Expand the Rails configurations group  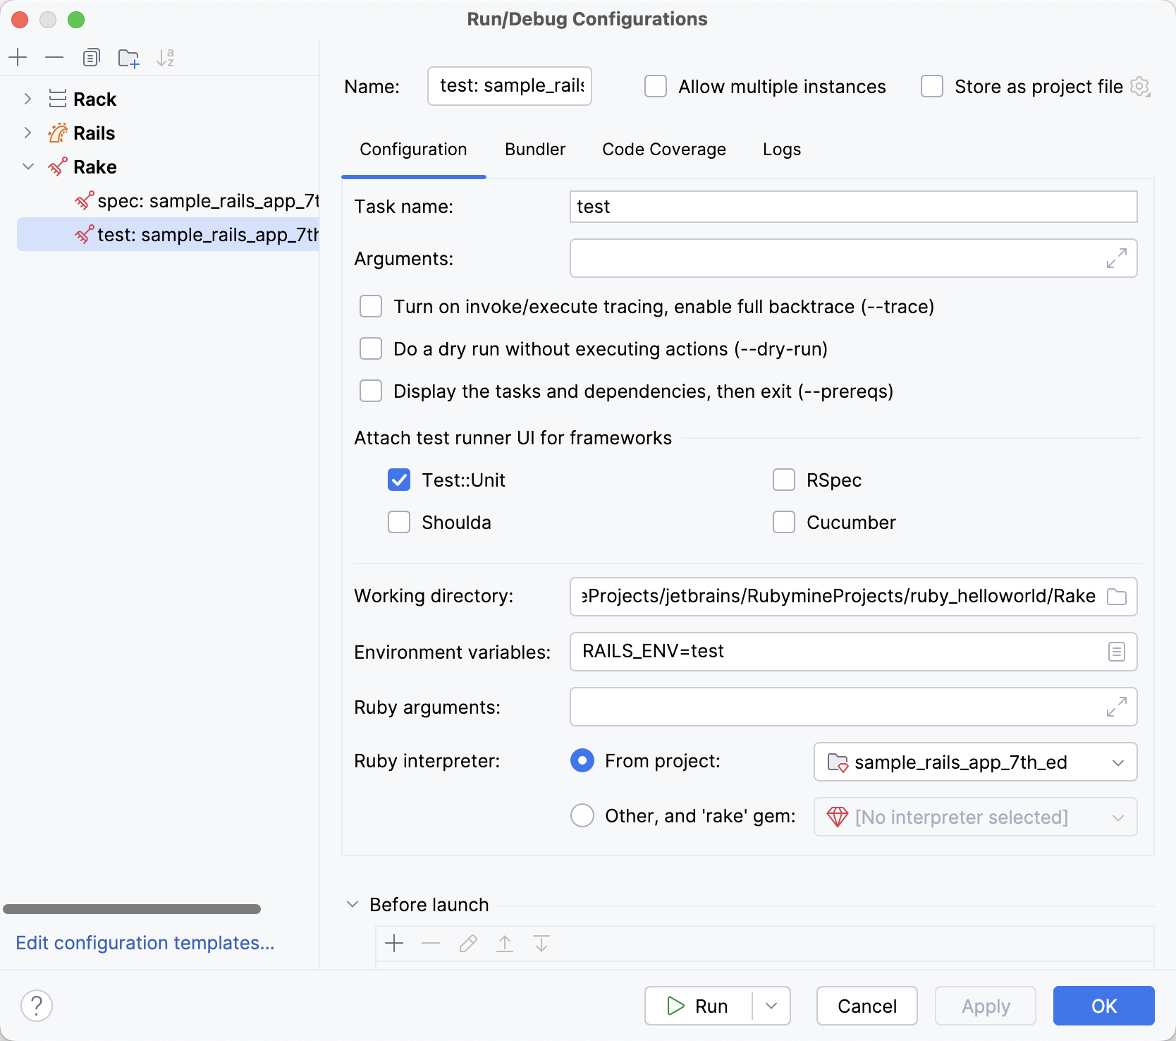27,133
